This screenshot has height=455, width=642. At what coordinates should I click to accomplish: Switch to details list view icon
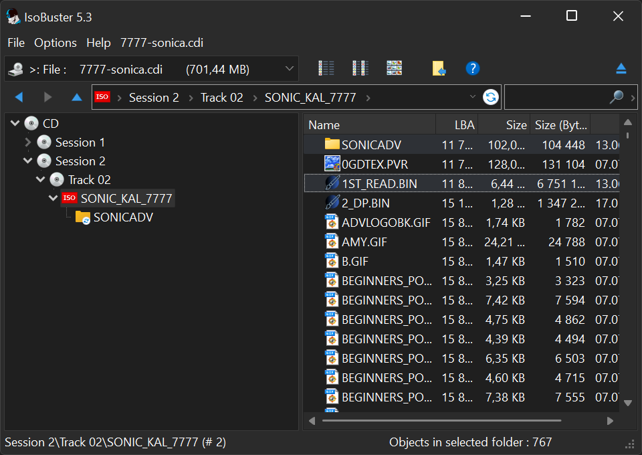pos(326,68)
